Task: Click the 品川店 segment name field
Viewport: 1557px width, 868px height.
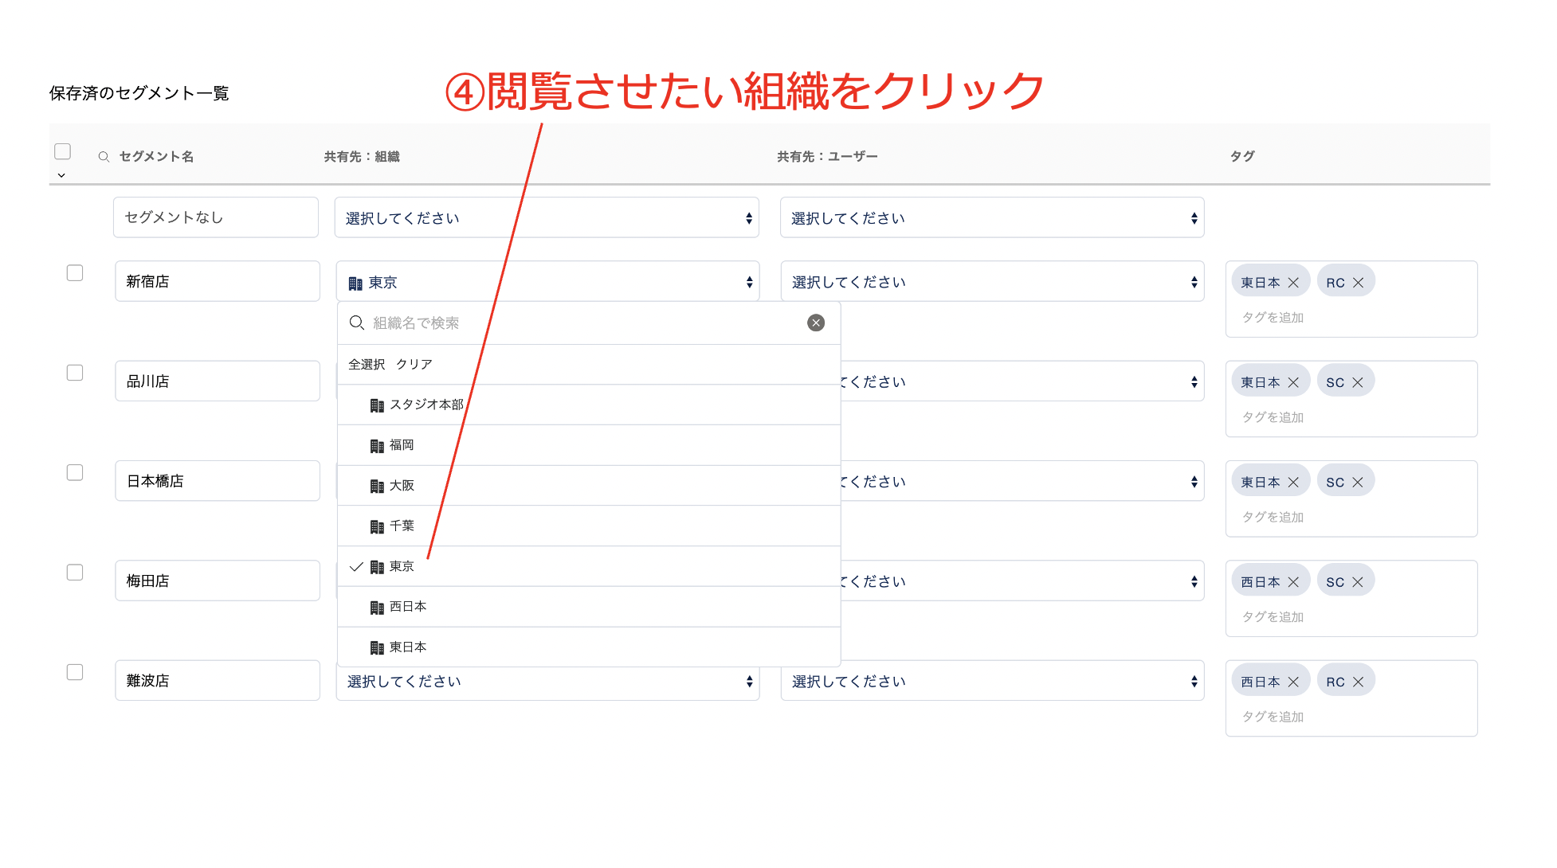Action: 218,381
